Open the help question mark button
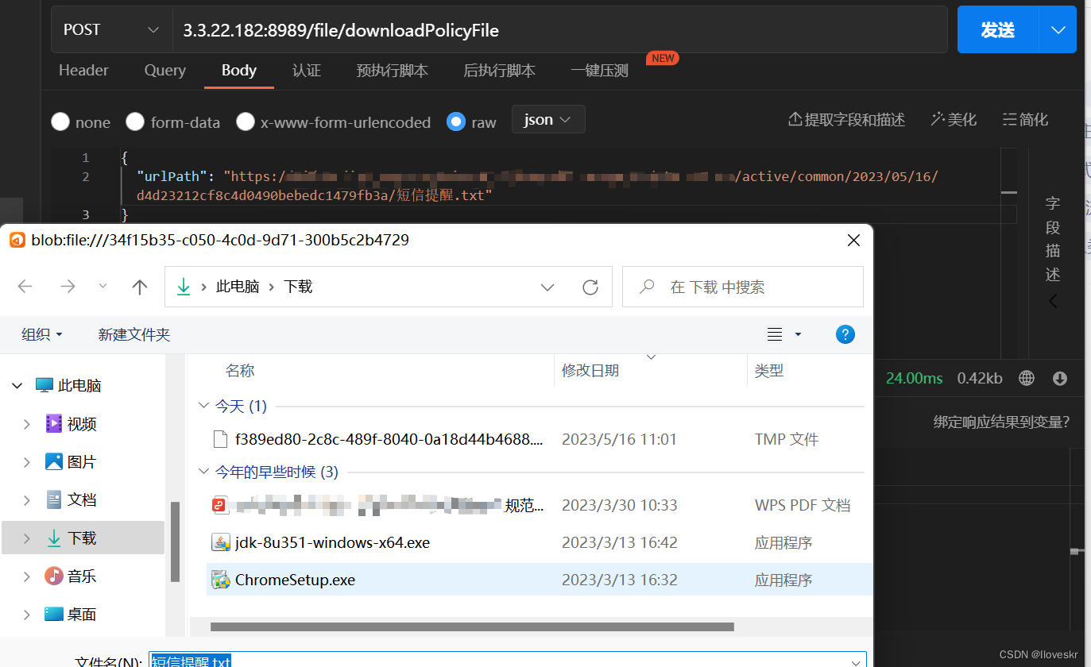 [x=845, y=334]
